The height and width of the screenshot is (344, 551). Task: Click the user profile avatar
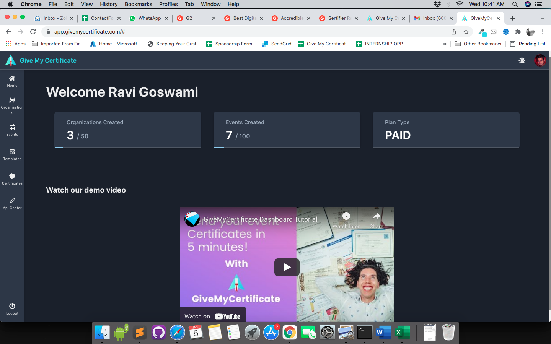coord(540,60)
